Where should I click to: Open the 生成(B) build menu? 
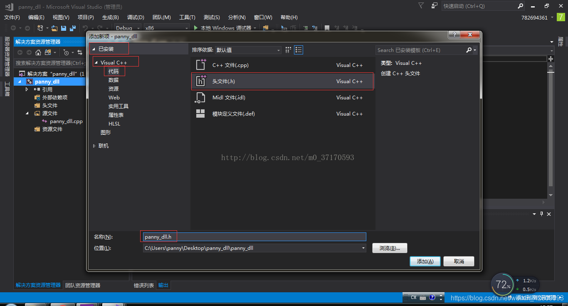click(x=111, y=17)
